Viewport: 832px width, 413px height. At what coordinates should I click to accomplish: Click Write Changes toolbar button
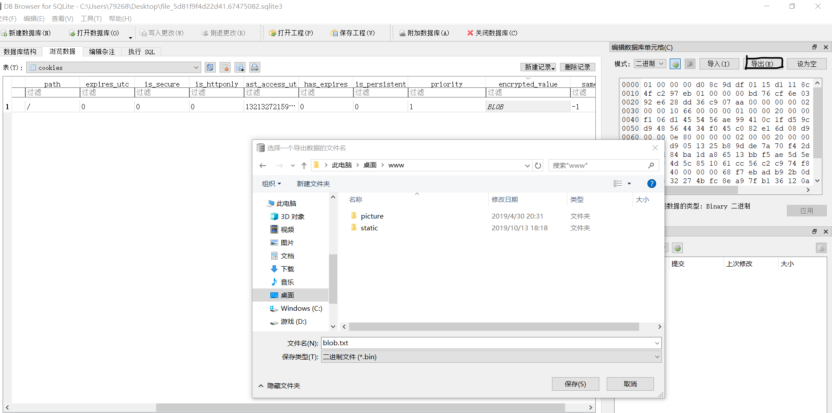coord(162,33)
